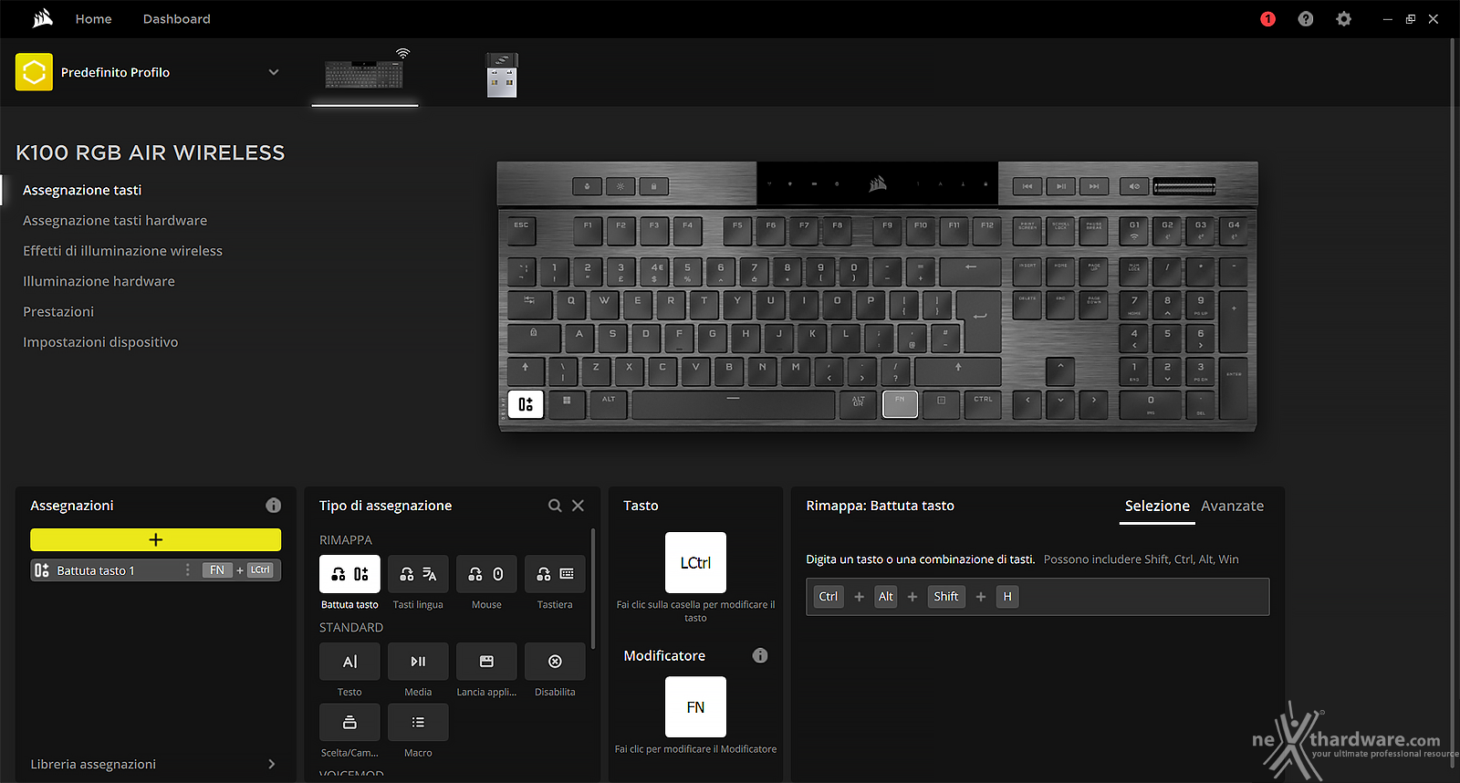Choose Scelta/Cambio profilo assignment type
This screenshot has width=1460, height=783.
pyautogui.click(x=349, y=722)
